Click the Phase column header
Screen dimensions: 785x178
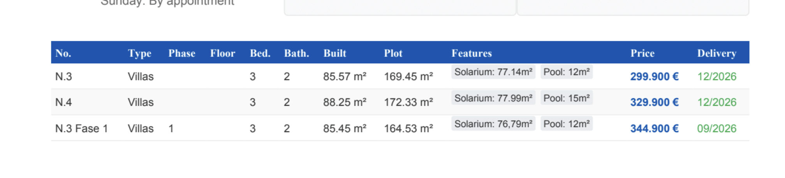[x=181, y=53]
